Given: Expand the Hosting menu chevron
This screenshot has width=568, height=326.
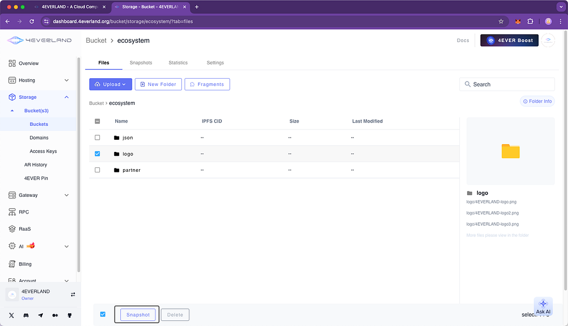Looking at the screenshot, I should coord(67,80).
